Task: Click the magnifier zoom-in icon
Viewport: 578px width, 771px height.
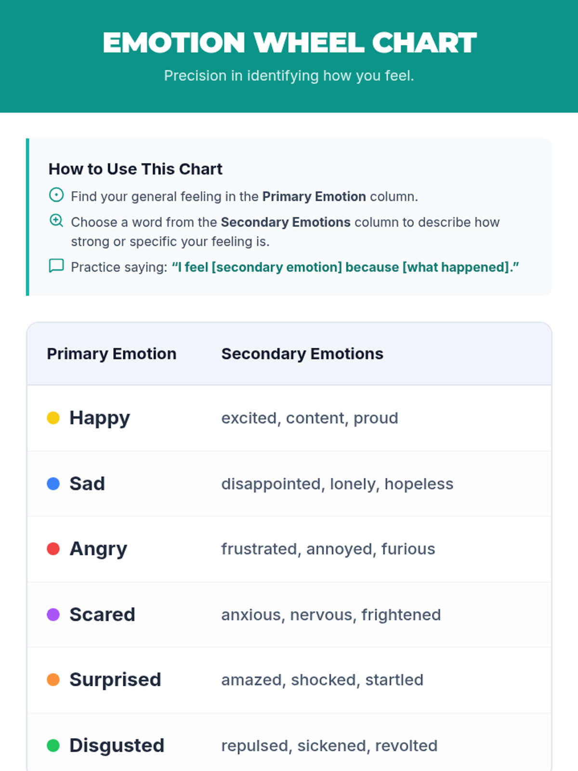Action: point(56,221)
